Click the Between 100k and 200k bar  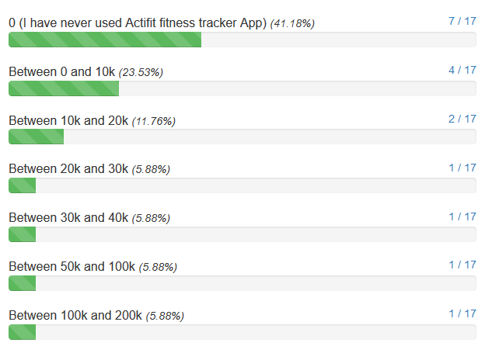point(242,332)
